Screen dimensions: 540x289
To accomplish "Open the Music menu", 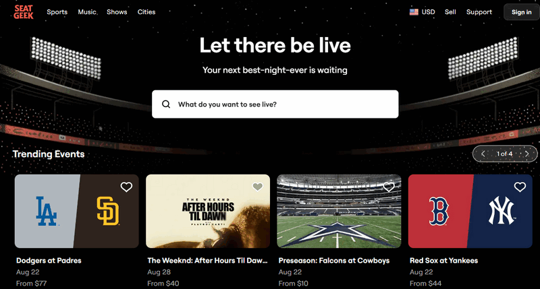I will (87, 12).
